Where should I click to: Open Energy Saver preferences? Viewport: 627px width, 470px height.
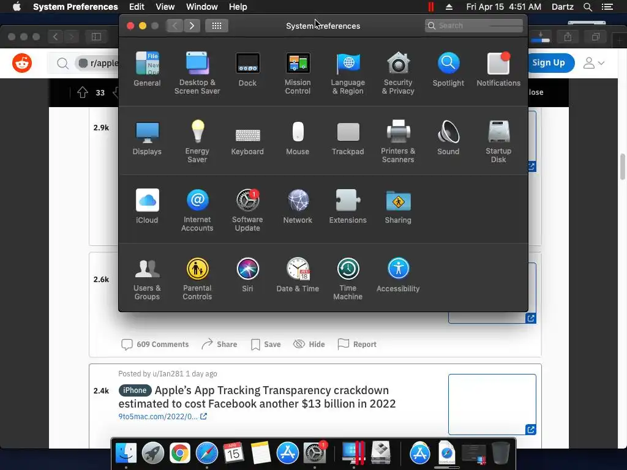[x=197, y=141]
